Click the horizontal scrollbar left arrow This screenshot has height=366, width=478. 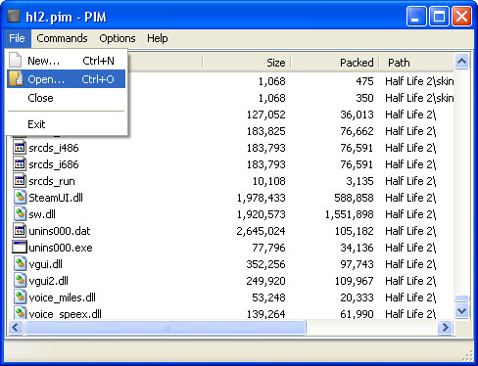(x=16, y=327)
